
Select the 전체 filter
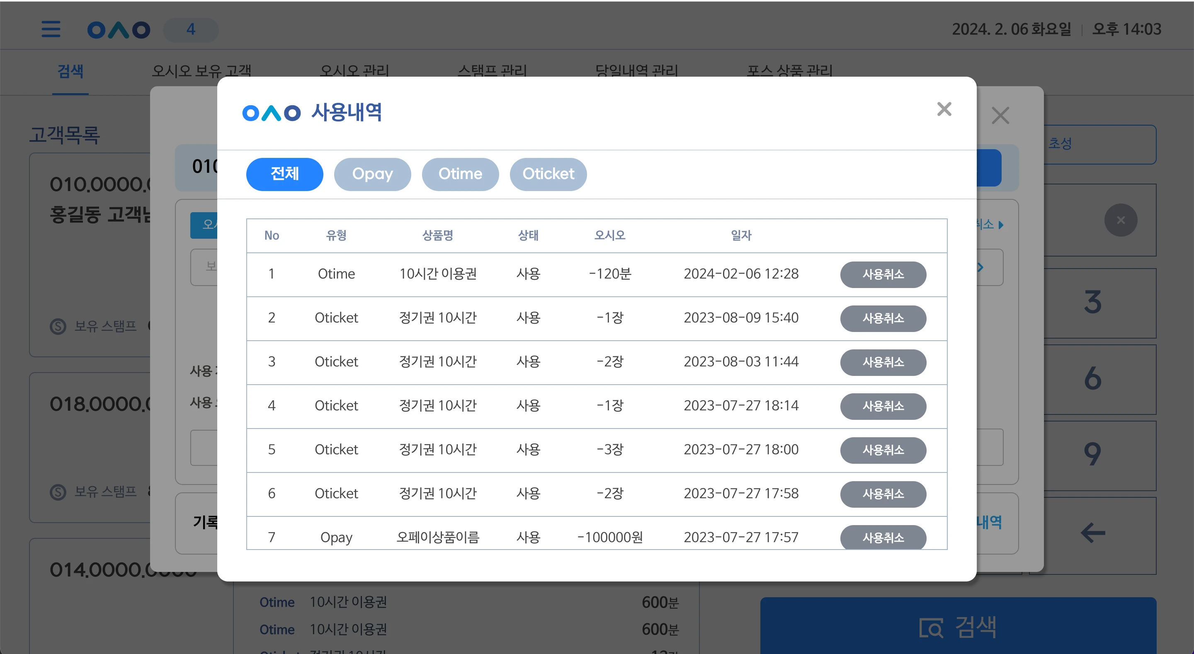[x=284, y=174]
